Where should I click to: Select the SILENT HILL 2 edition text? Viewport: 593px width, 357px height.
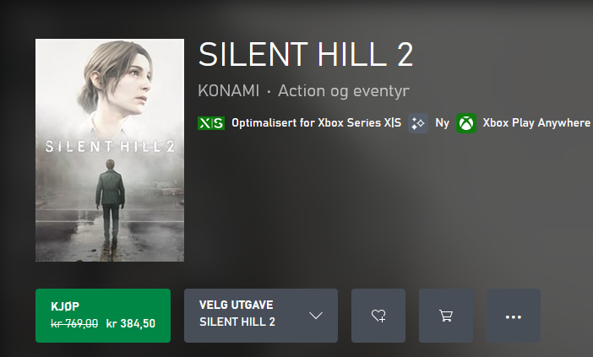point(237,322)
